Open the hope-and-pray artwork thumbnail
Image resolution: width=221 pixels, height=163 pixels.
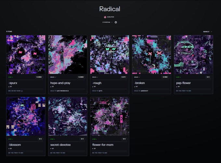68,55
